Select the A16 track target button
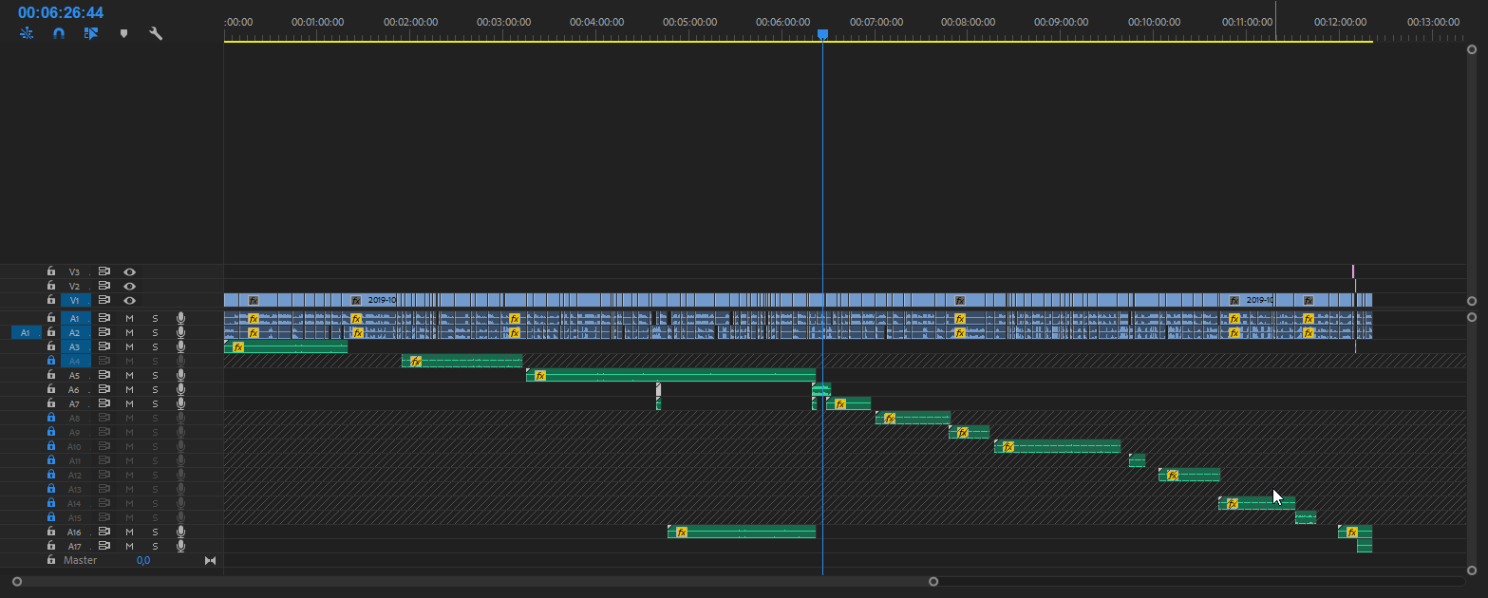The image size is (1488, 598). (75, 532)
